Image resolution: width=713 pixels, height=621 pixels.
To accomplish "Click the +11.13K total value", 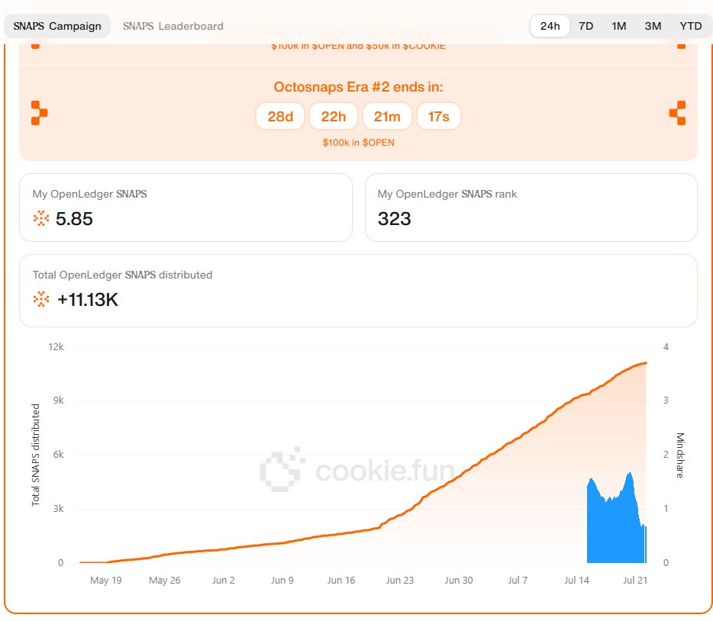I will point(88,300).
